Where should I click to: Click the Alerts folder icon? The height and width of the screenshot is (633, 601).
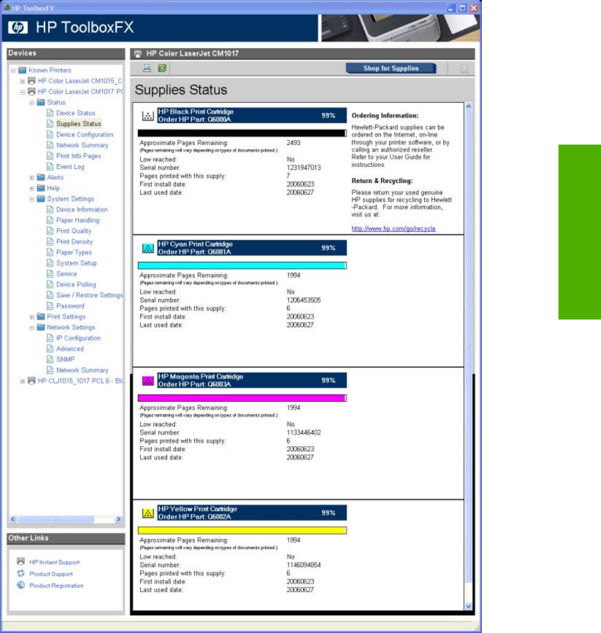[41, 177]
